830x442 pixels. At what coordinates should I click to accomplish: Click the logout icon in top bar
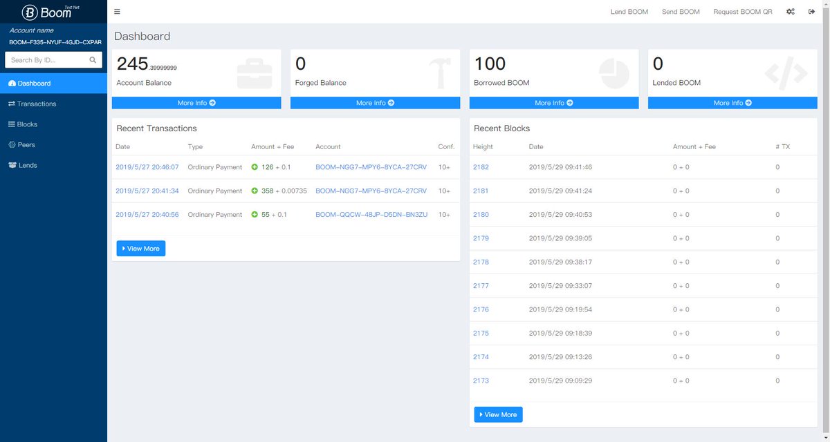click(x=811, y=12)
